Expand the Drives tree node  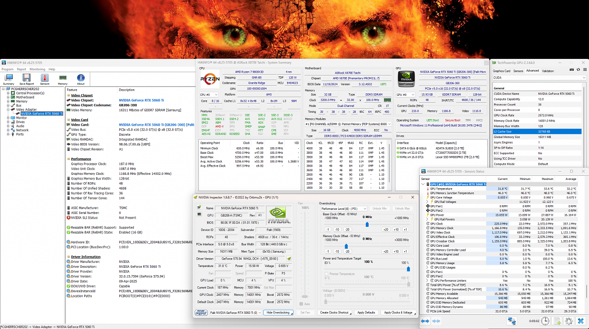pyautogui.click(x=8, y=122)
